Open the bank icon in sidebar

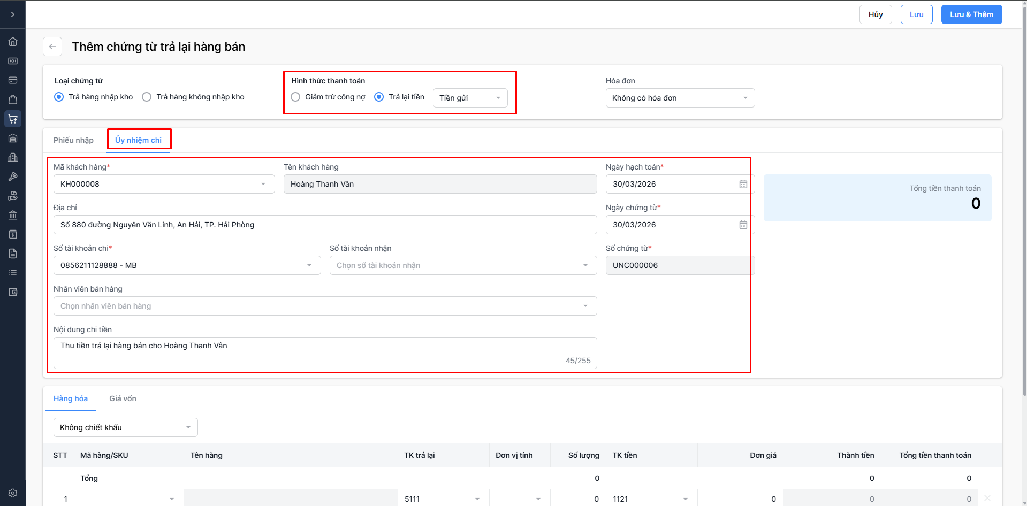click(x=13, y=215)
